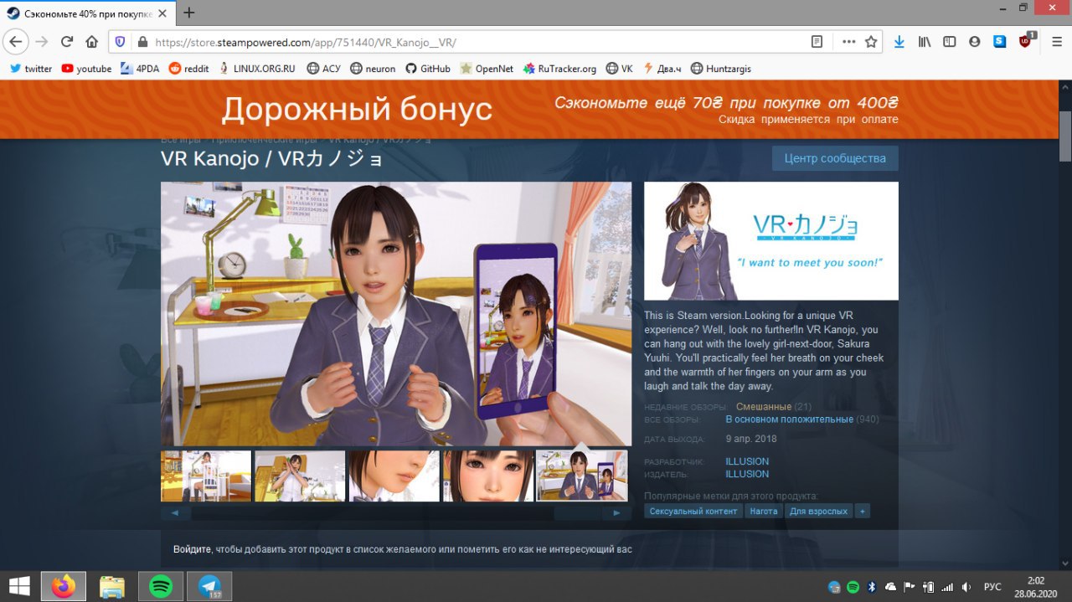
Task: Open the volume control tray icon
Action: click(x=966, y=587)
